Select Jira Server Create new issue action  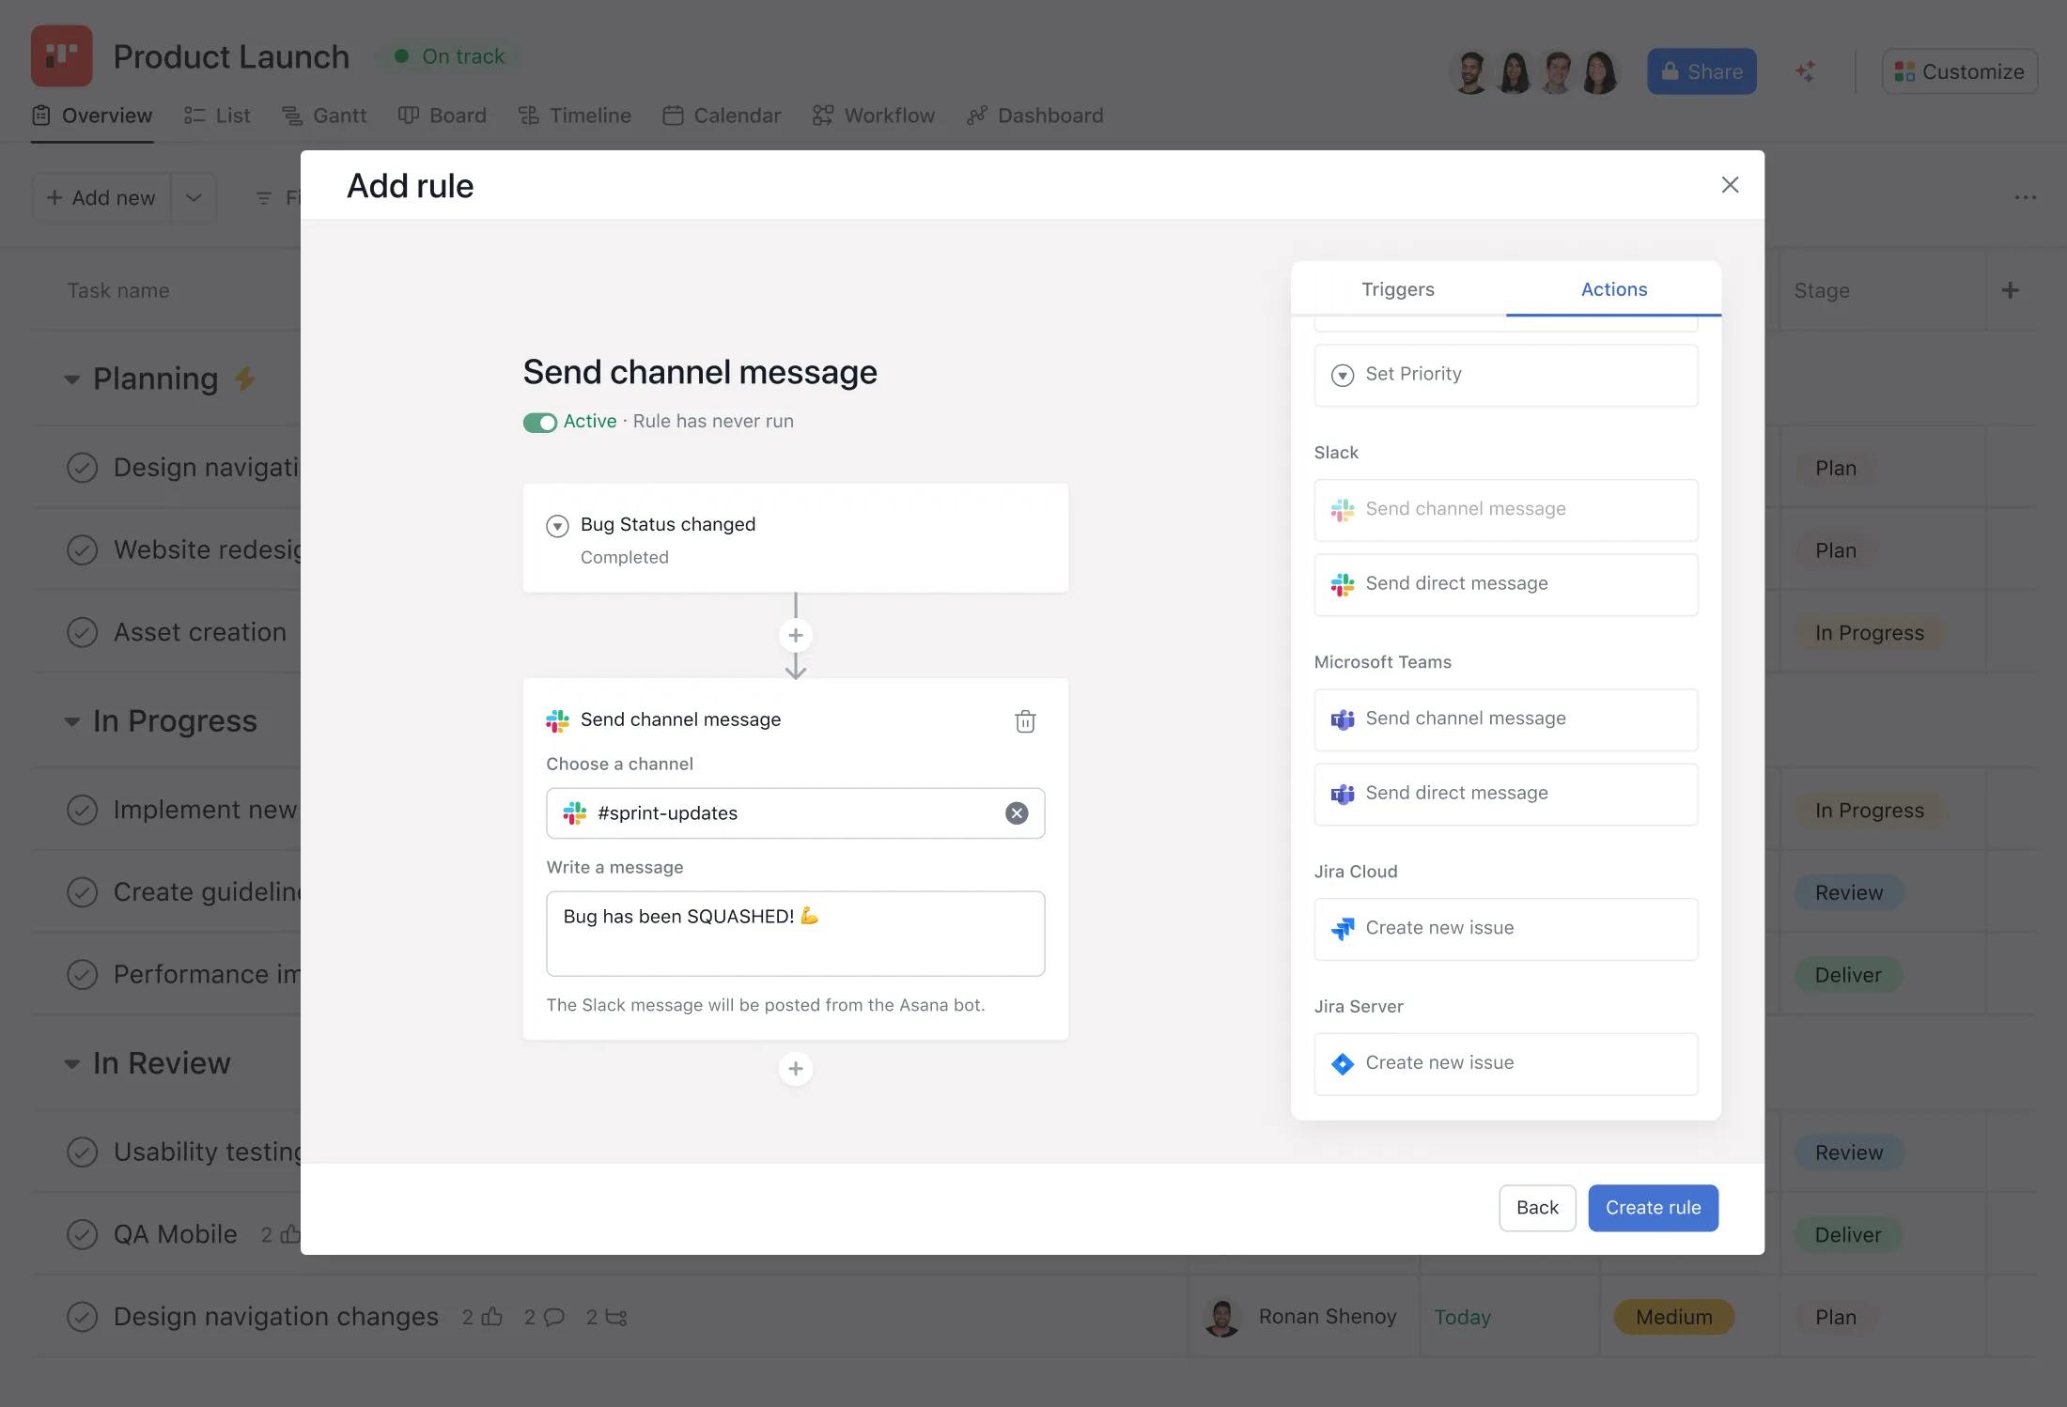coord(1506,1064)
